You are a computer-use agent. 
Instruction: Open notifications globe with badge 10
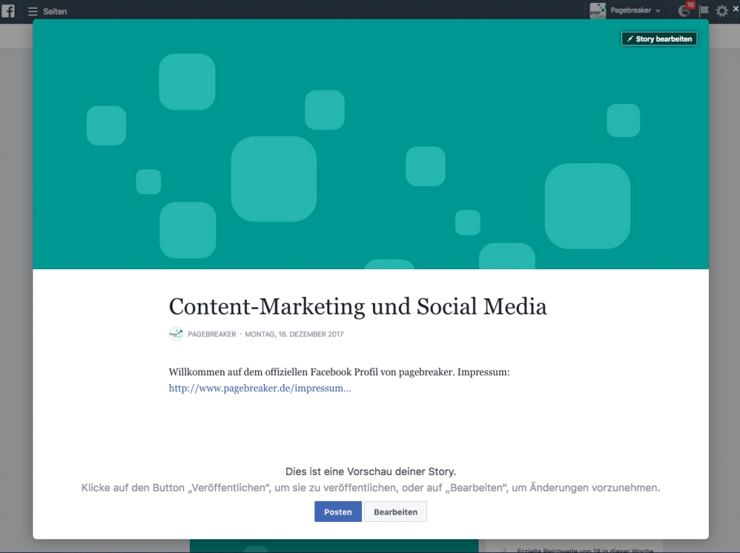(x=685, y=10)
